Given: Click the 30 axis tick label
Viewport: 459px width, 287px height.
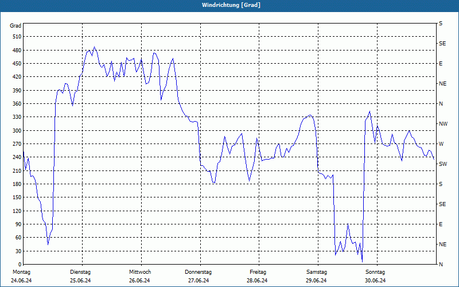Looking at the screenshot, I should pyautogui.click(x=18, y=251).
